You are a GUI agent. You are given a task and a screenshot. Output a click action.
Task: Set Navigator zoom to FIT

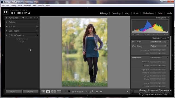coord(23,18)
